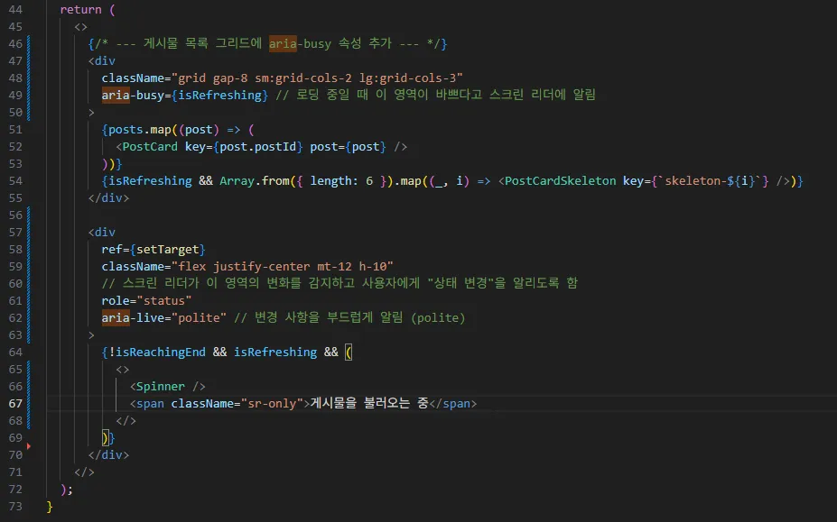Click the highlighted opening parenthesis on line 64
The image size is (837, 522).
[x=349, y=352]
